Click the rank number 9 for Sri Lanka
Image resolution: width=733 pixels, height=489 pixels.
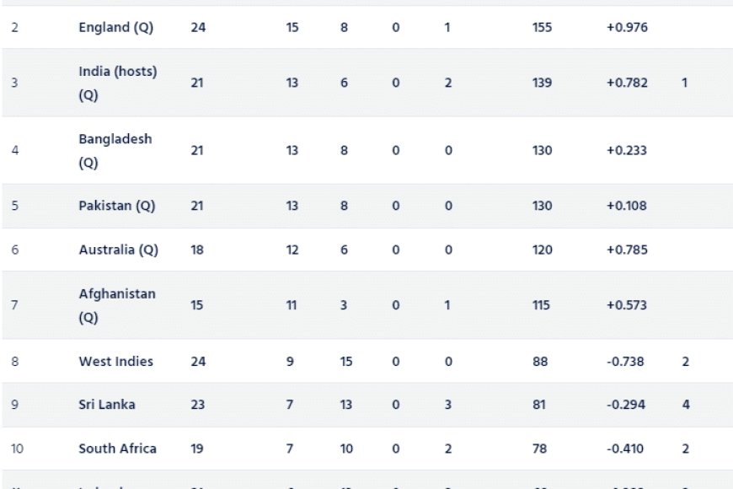tap(15, 405)
